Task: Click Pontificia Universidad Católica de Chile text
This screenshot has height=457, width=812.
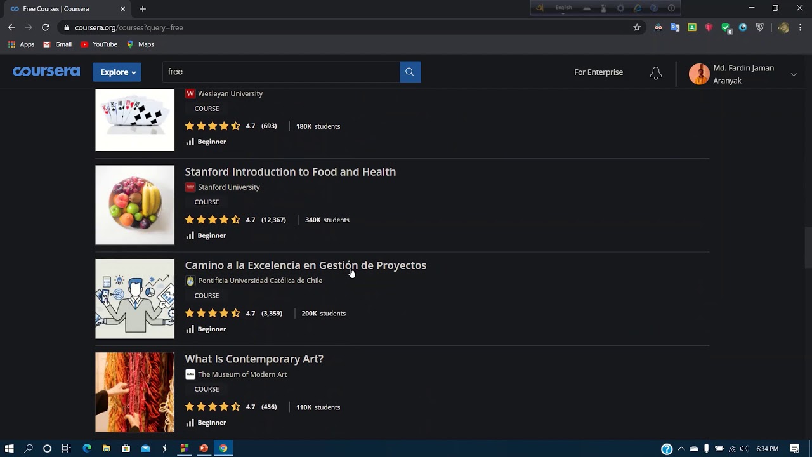Action: (260, 281)
